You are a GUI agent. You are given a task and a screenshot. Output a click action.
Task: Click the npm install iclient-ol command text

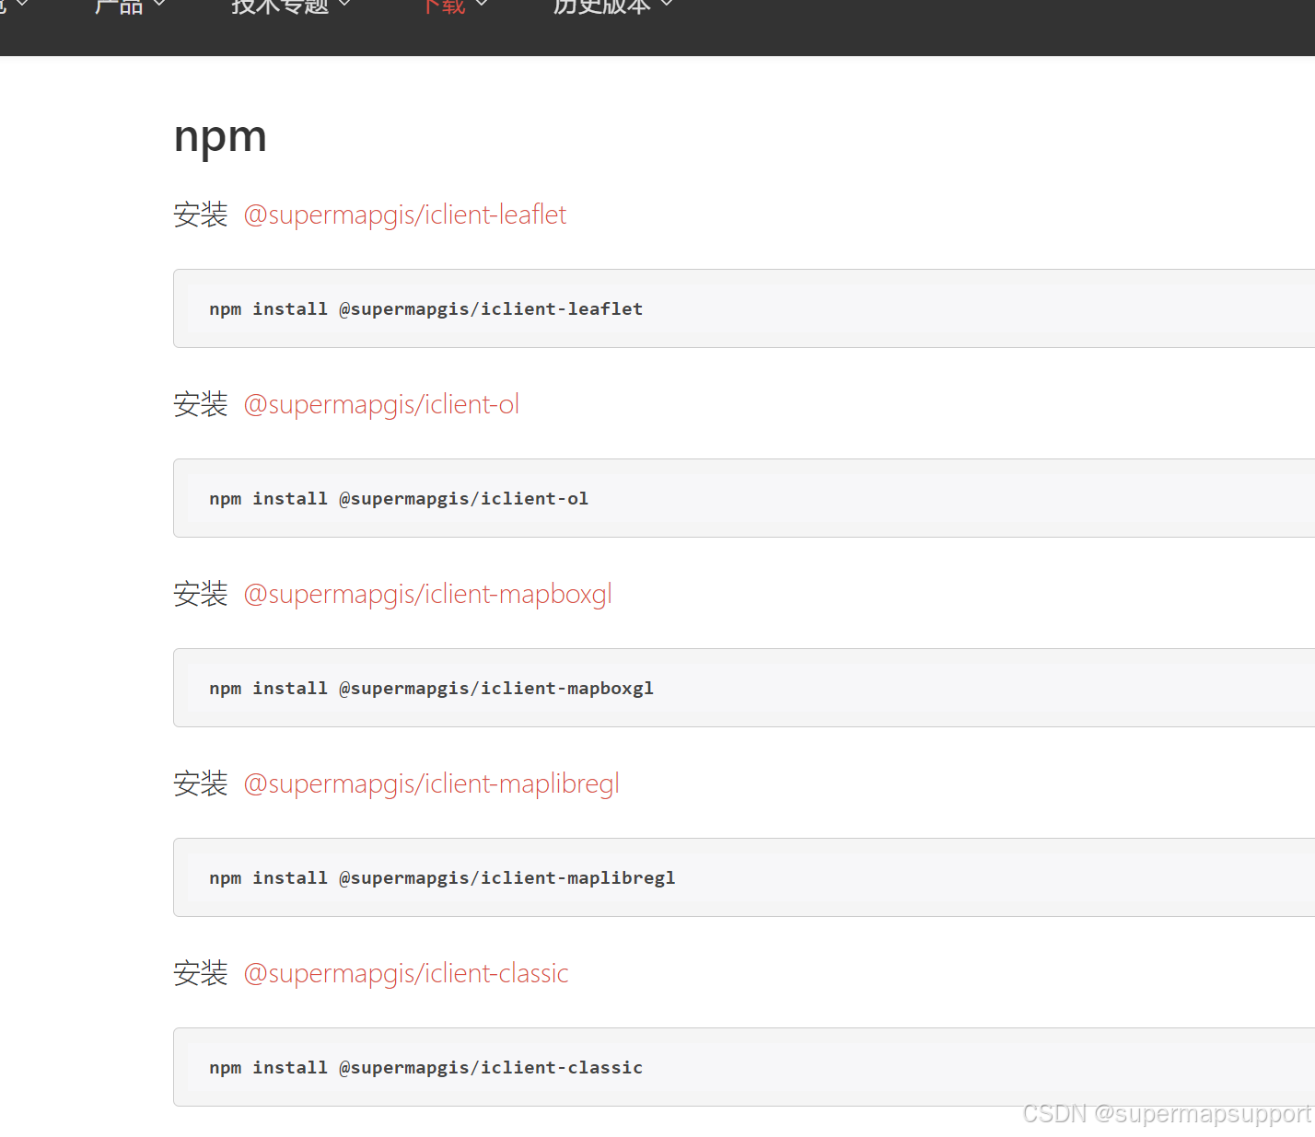point(399,498)
